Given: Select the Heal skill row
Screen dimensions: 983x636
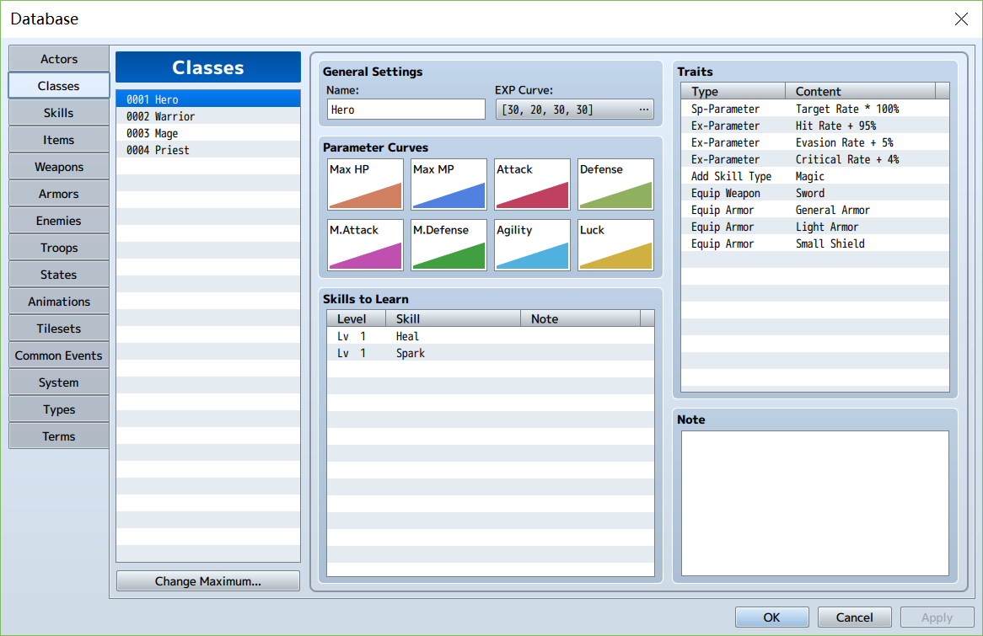Looking at the screenshot, I should (x=491, y=336).
